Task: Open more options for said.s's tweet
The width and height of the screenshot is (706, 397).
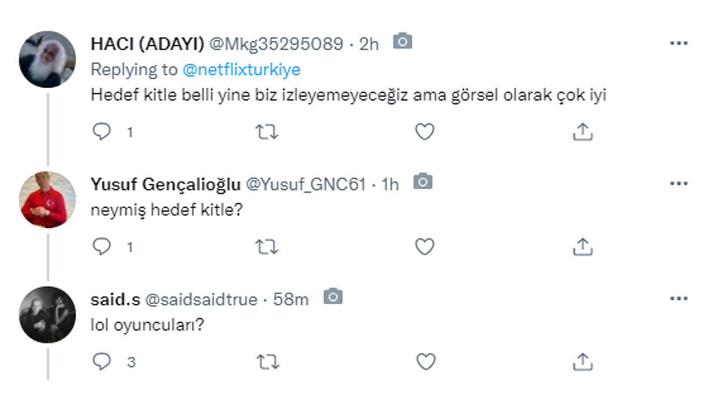Action: [679, 299]
